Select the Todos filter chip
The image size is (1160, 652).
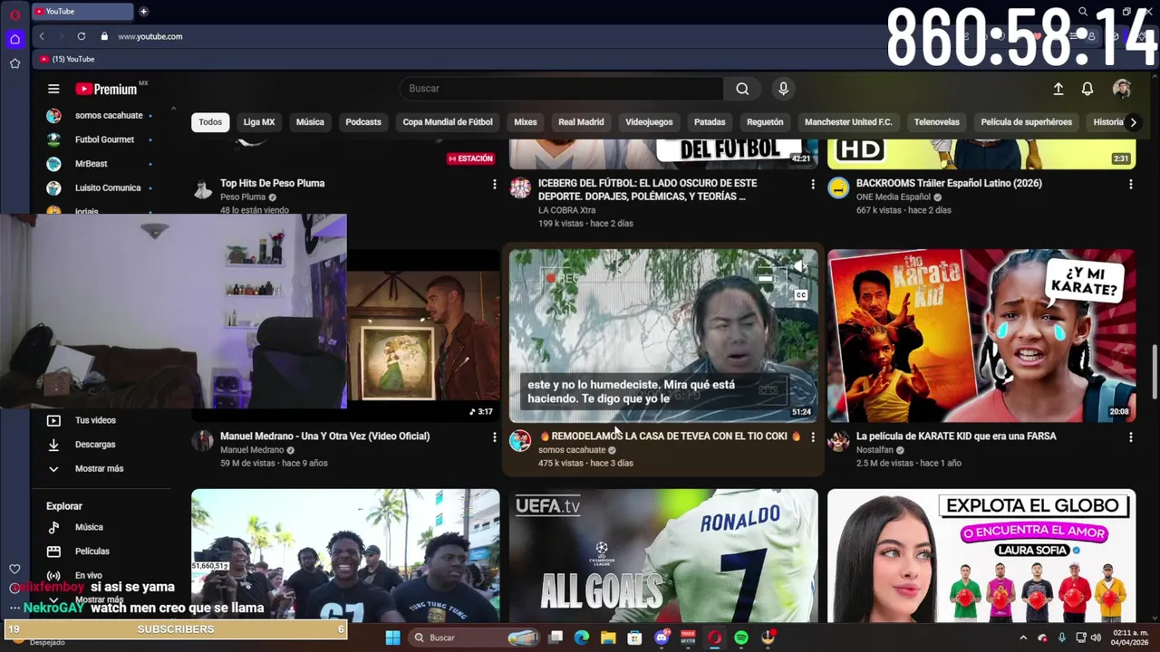210,122
